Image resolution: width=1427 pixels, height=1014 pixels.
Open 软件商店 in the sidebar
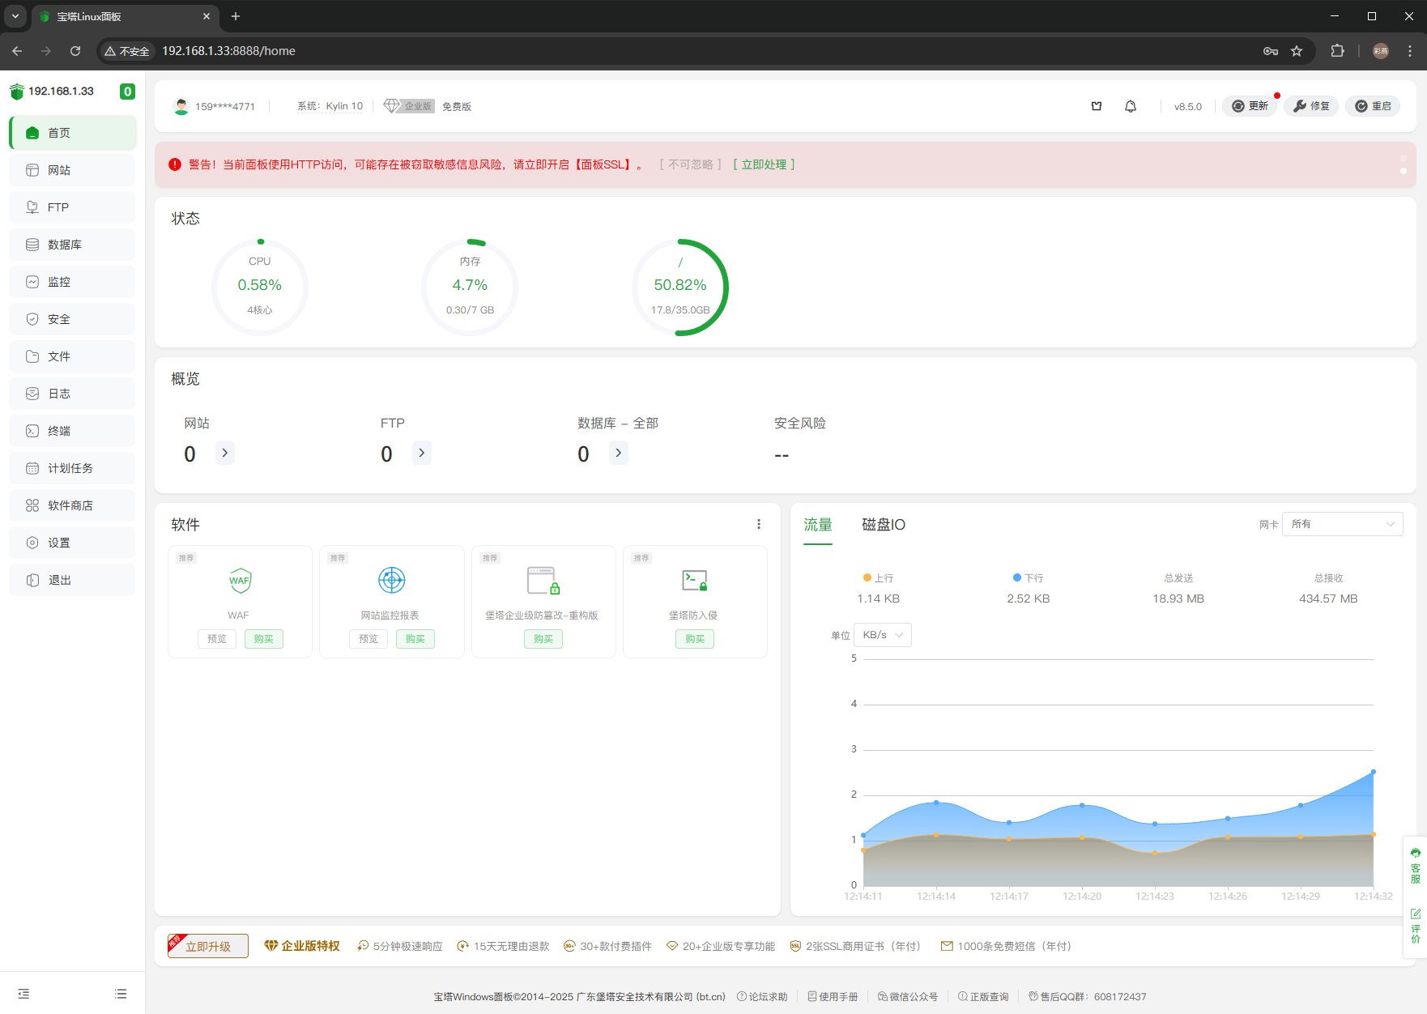pyautogui.click(x=70, y=505)
